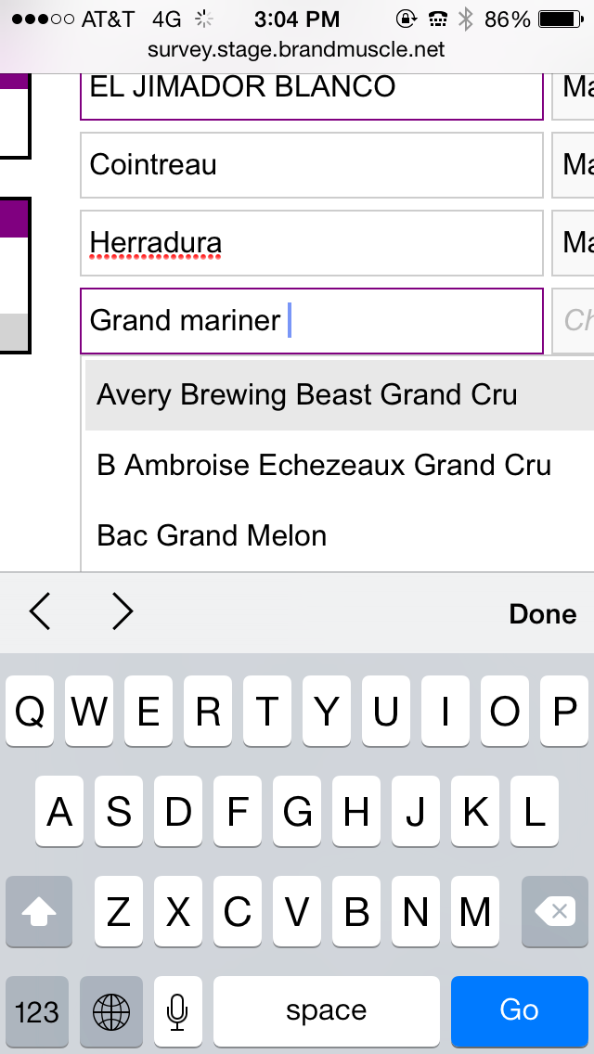Screen dimensions: 594x1054
Task: Tap the battery icon in status bar
Action: 562,19
